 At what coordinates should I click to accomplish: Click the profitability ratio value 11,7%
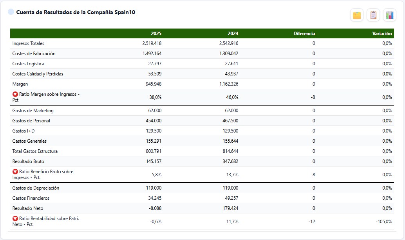point(232,222)
